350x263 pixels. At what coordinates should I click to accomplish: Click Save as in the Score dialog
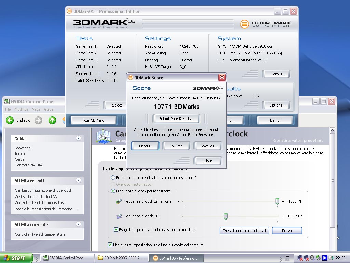(208, 146)
